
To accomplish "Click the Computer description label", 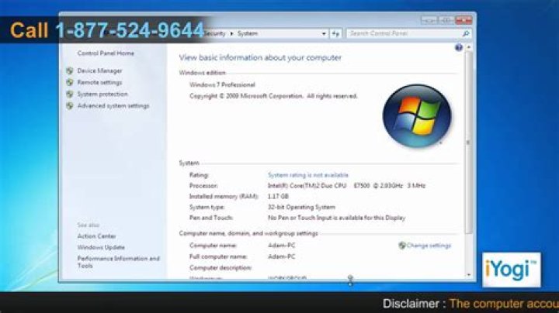I will [x=220, y=268].
